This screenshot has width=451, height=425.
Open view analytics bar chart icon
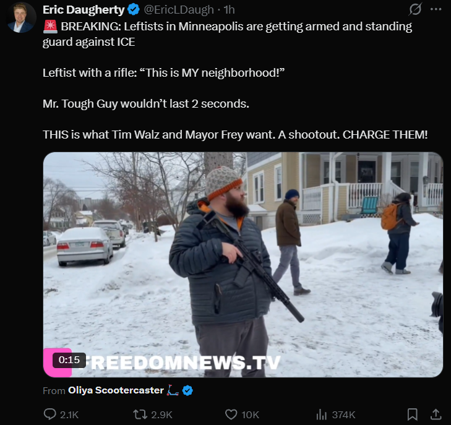(322, 414)
